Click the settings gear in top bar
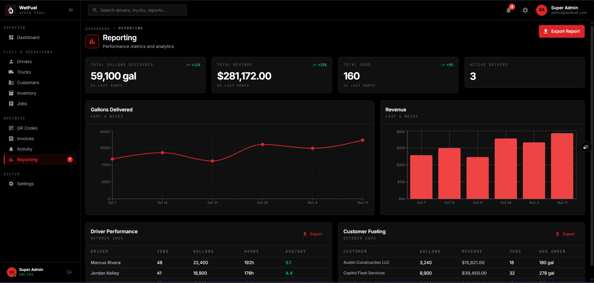The height and width of the screenshot is (283, 594). [525, 10]
